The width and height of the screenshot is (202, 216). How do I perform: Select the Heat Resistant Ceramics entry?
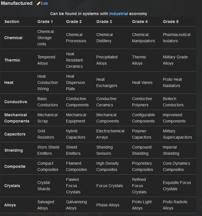point(74,60)
